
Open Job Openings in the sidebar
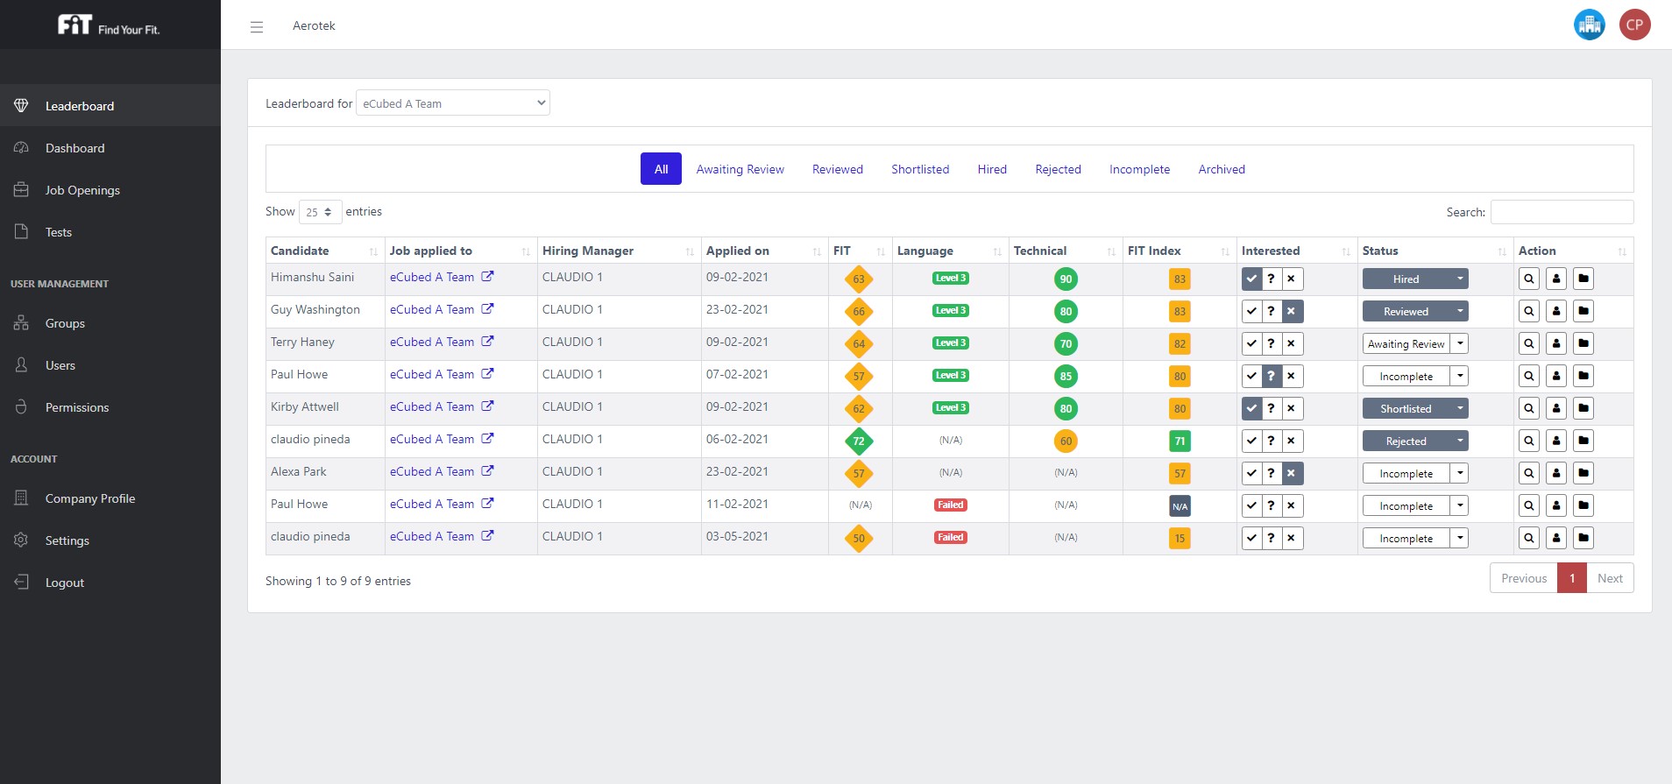[82, 190]
